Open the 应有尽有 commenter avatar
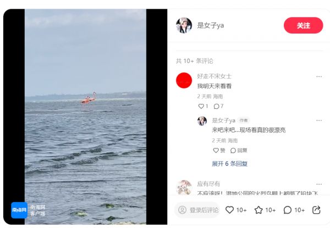This screenshot has height=228, width=330. pos(184,187)
